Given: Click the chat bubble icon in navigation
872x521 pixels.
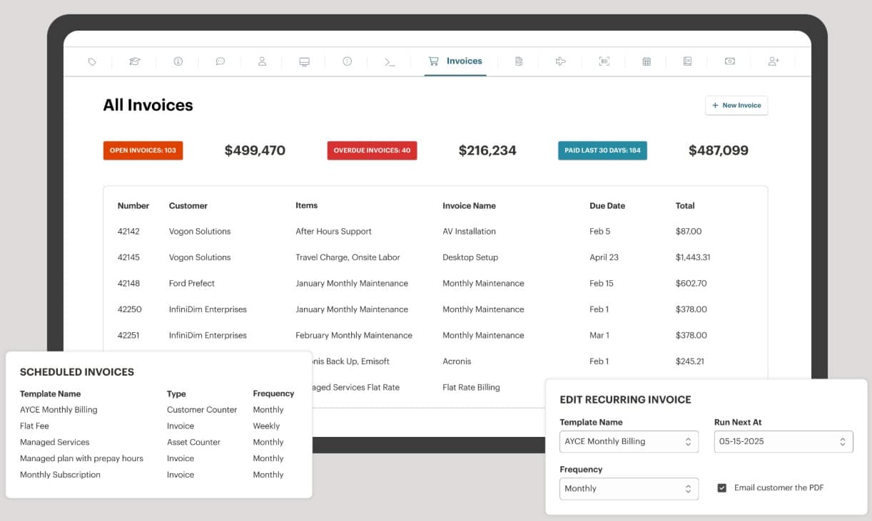Looking at the screenshot, I should 220,62.
